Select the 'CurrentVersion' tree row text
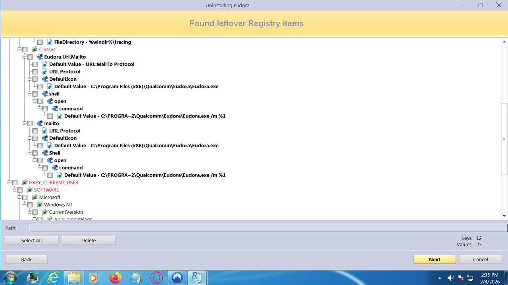The height and width of the screenshot is (285, 508). [66, 212]
